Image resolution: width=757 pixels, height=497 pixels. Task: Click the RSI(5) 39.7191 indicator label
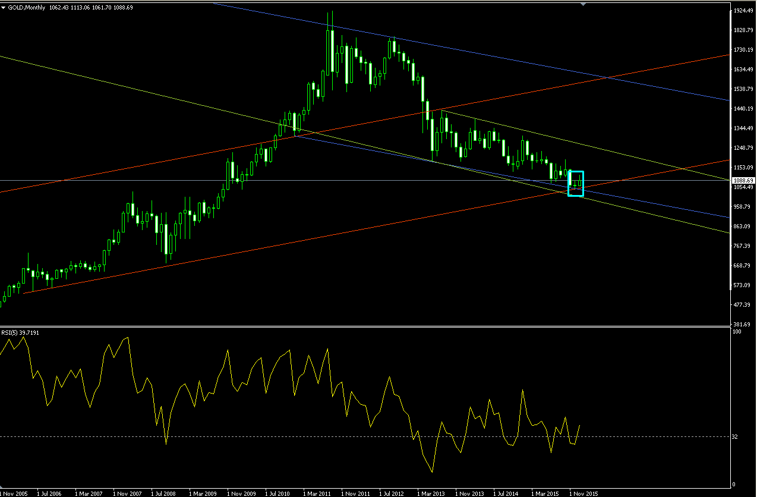[20, 333]
